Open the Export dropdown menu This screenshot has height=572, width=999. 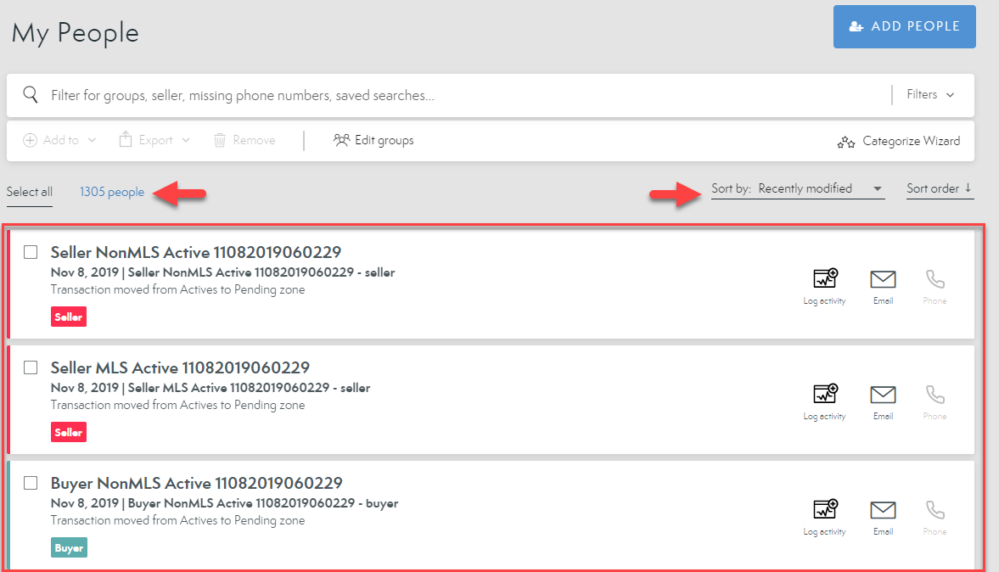[x=154, y=140]
